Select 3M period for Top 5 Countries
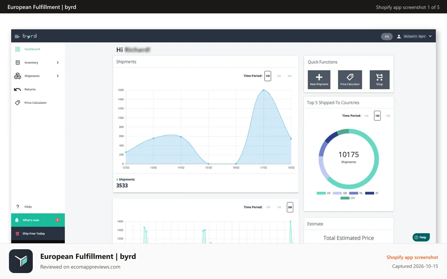 [388, 116]
